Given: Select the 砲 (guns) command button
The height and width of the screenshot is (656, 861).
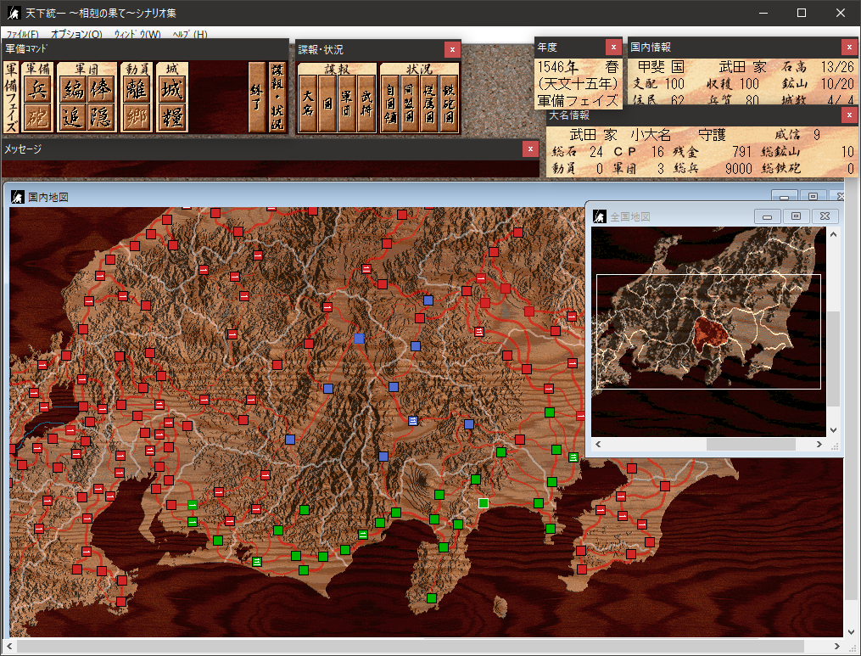Looking at the screenshot, I should click(x=37, y=116).
